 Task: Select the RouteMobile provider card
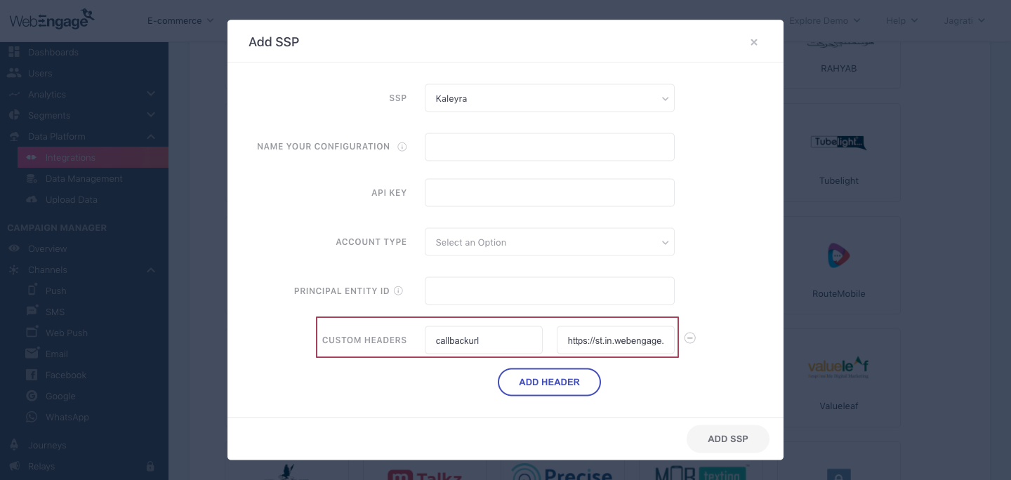[839, 265]
